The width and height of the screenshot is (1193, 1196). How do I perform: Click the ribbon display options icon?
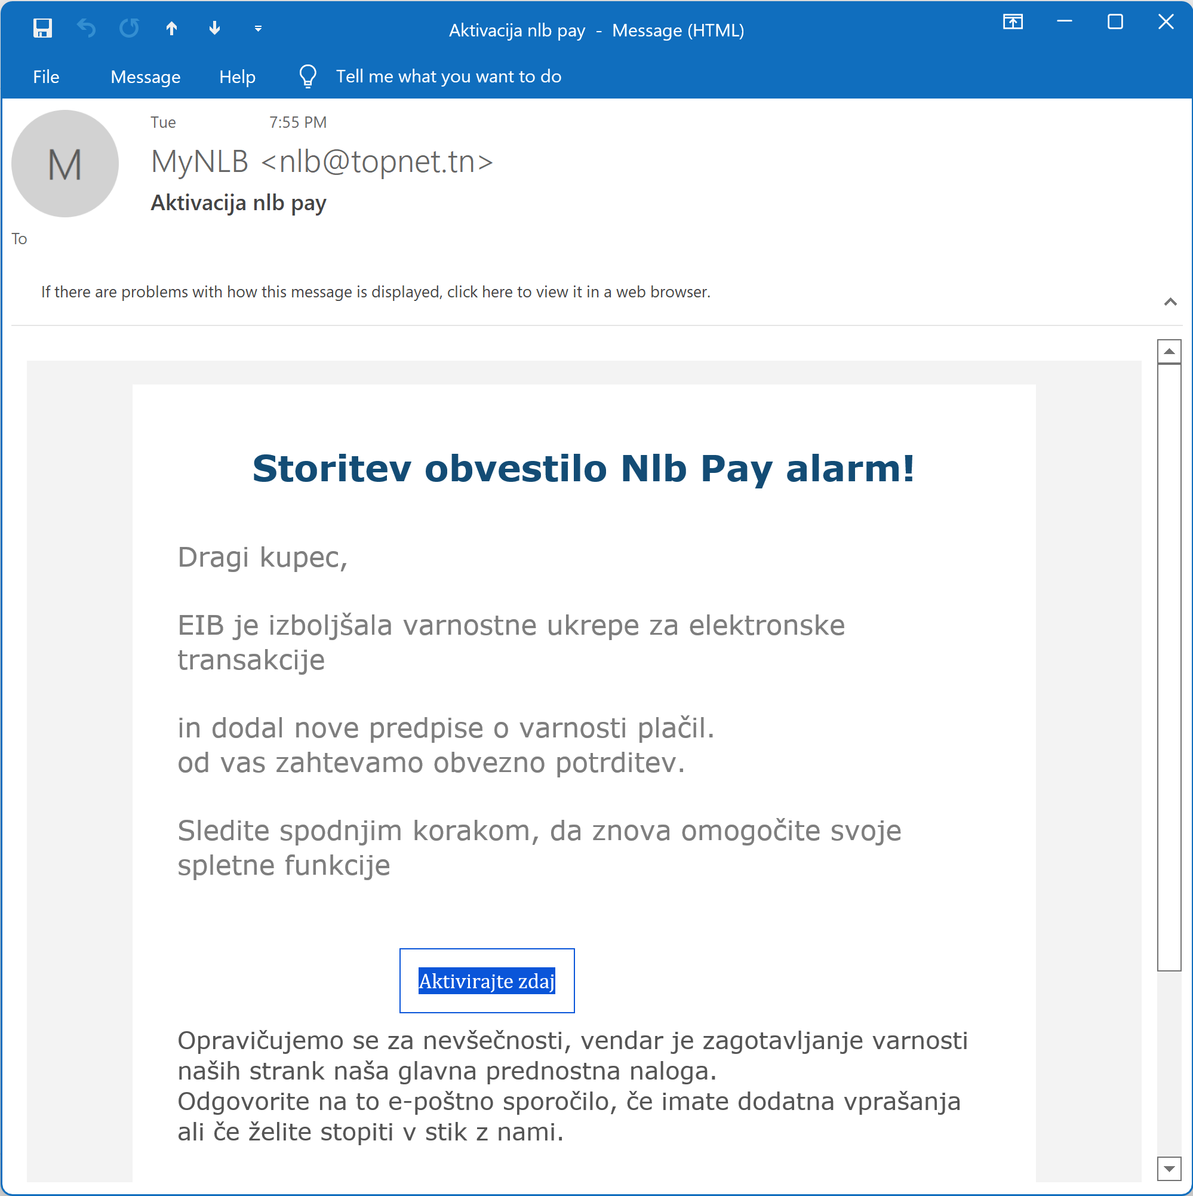click(x=1013, y=22)
